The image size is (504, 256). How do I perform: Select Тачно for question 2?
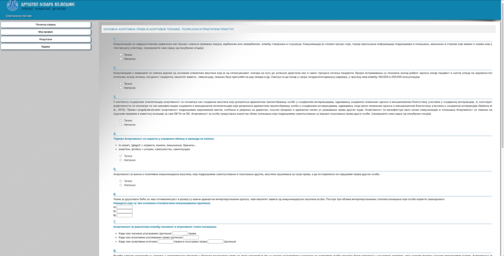pyautogui.click(x=121, y=84)
